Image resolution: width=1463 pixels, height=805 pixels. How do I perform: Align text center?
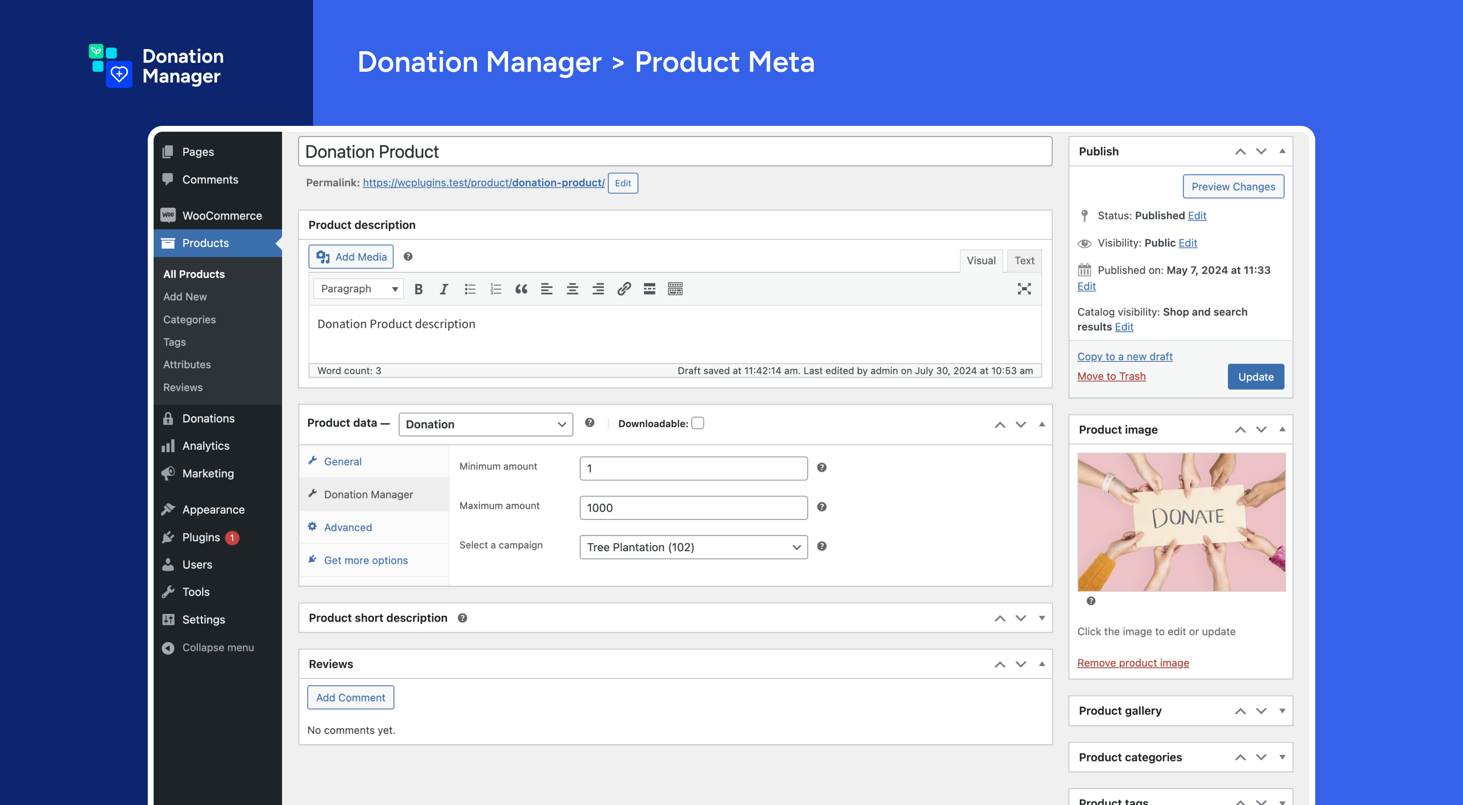tap(572, 289)
